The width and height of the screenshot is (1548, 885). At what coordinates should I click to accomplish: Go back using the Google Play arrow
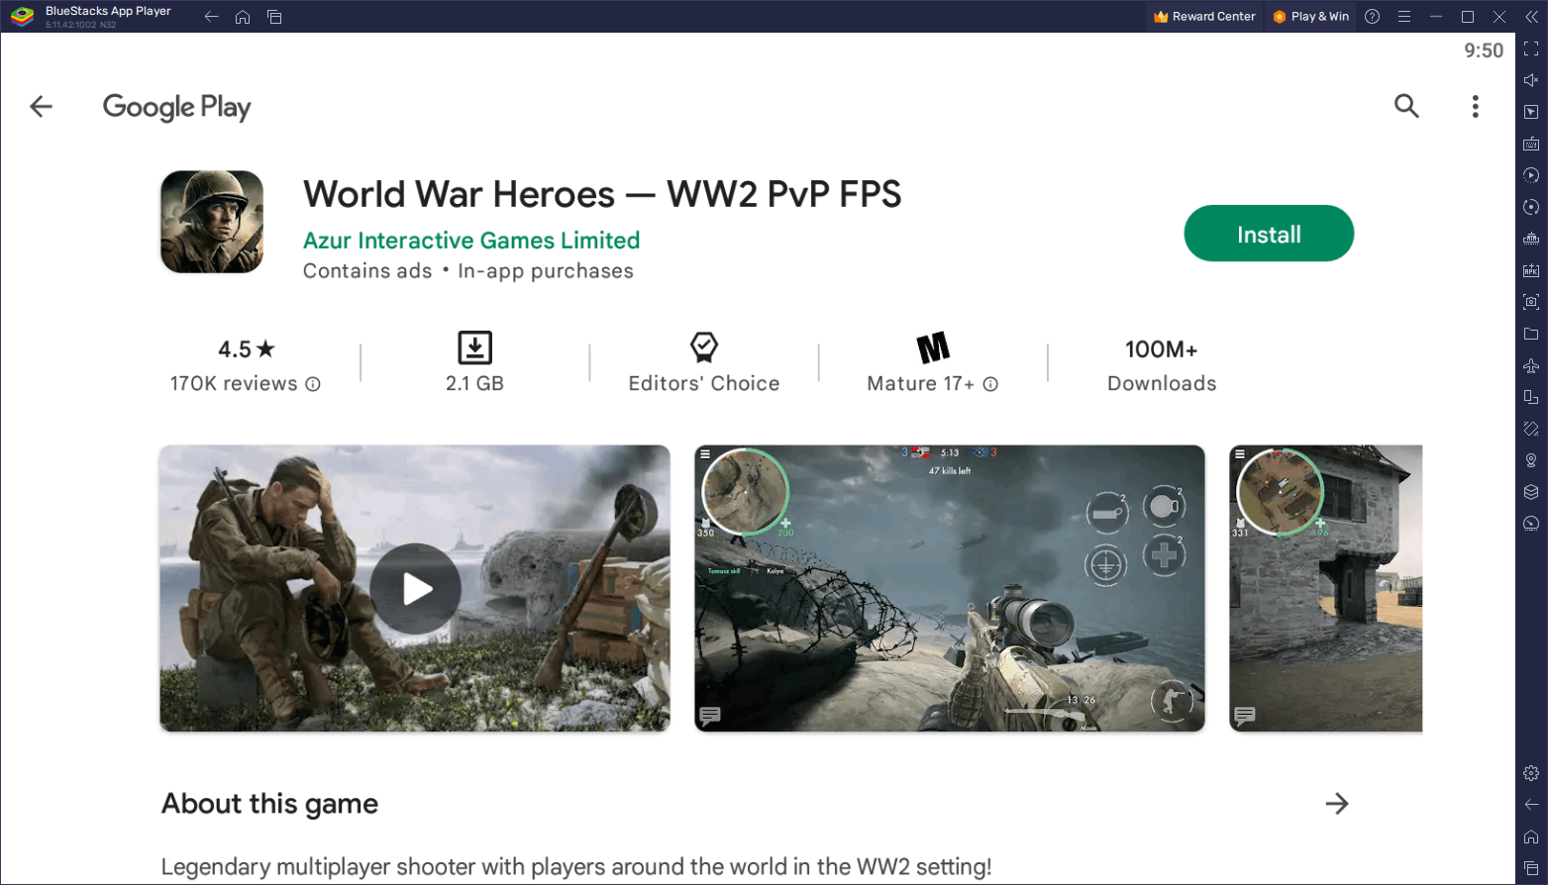[x=41, y=106]
